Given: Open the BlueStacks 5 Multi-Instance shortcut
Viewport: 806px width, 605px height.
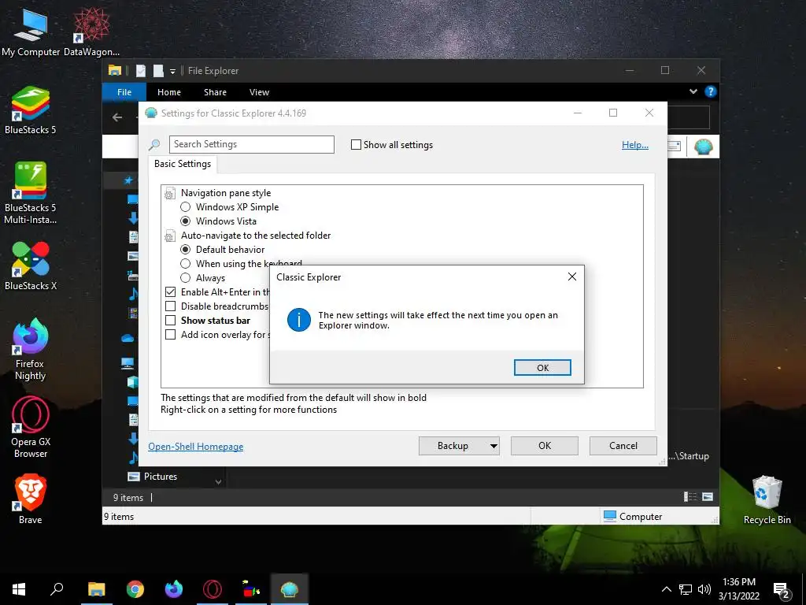Looking at the screenshot, I should click(x=31, y=194).
